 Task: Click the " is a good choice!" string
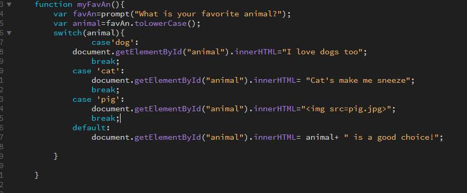391,138
